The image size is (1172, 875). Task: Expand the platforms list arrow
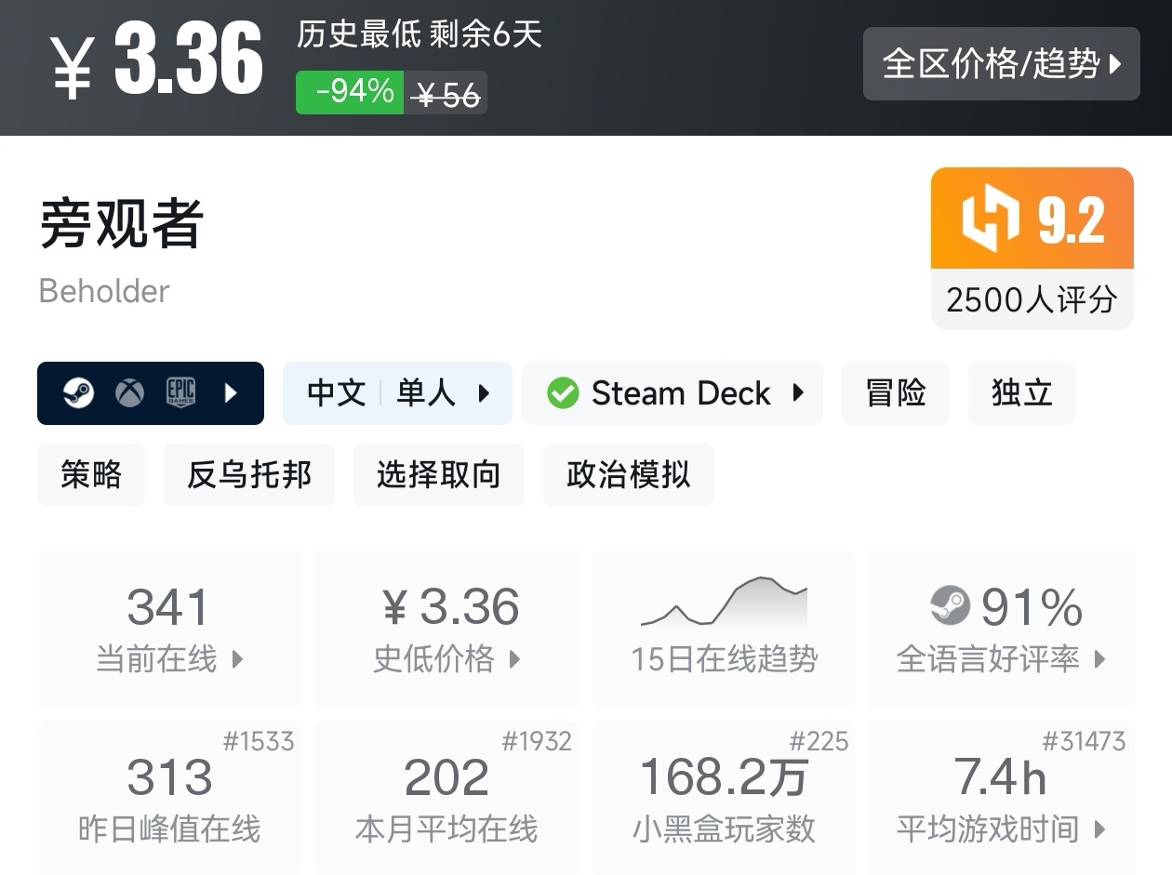click(232, 393)
